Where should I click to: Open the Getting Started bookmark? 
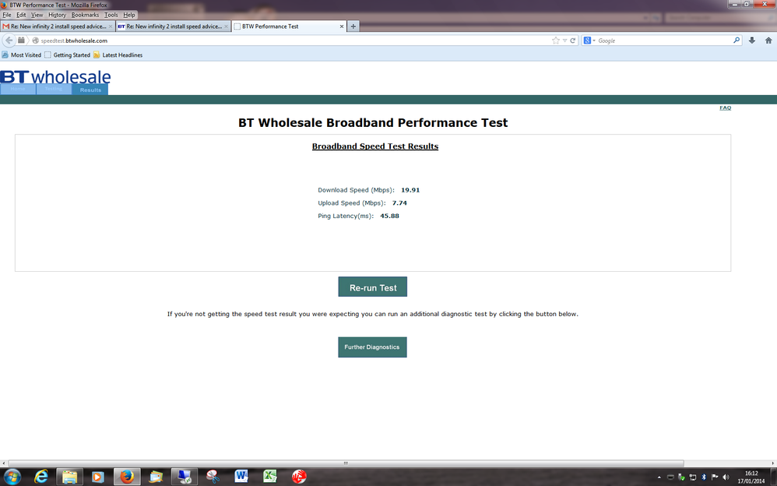click(68, 55)
